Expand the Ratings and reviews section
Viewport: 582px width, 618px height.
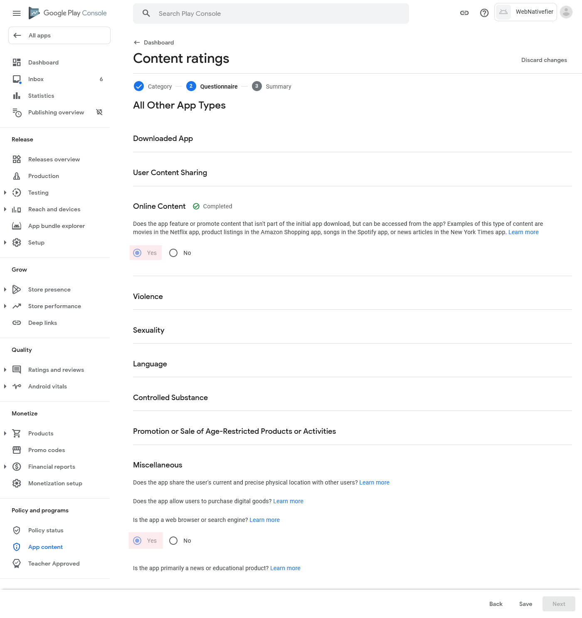click(x=5, y=370)
